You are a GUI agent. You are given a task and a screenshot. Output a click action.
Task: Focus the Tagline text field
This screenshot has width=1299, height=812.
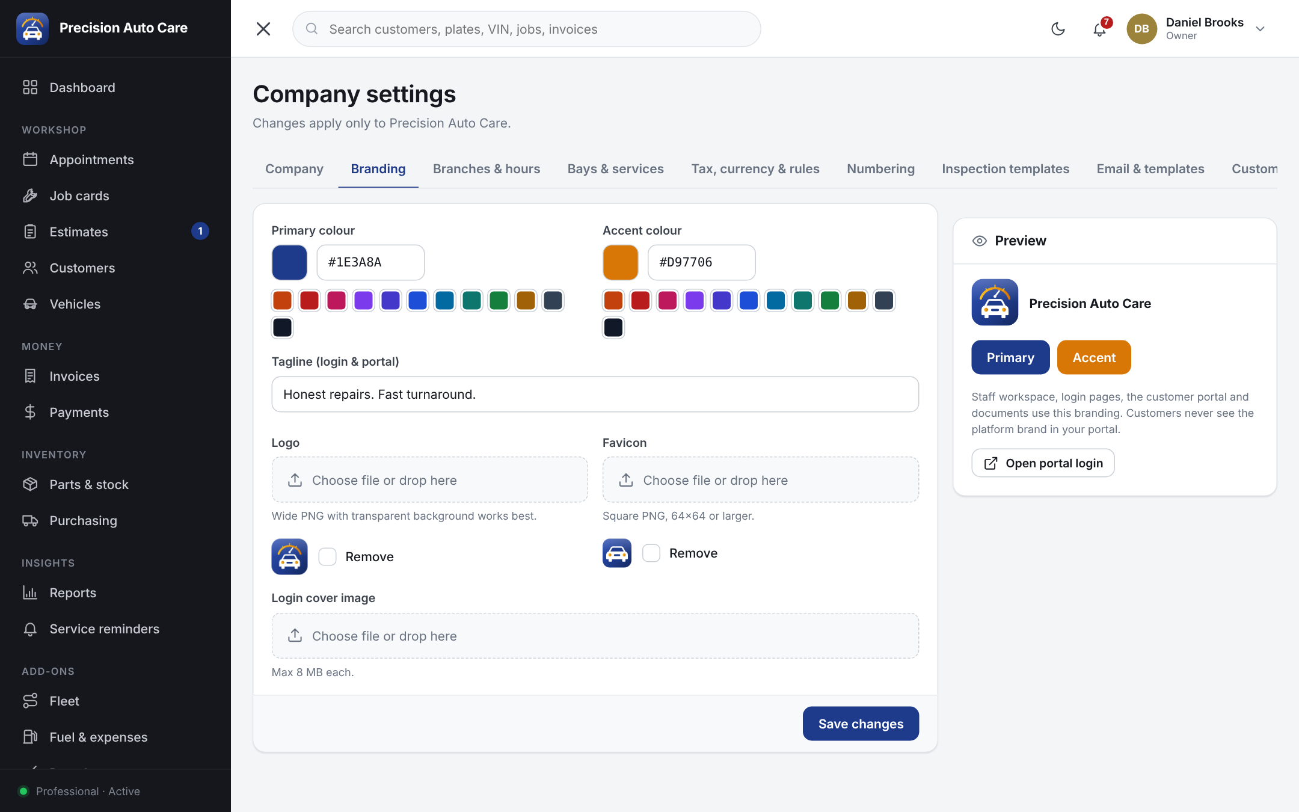595,395
